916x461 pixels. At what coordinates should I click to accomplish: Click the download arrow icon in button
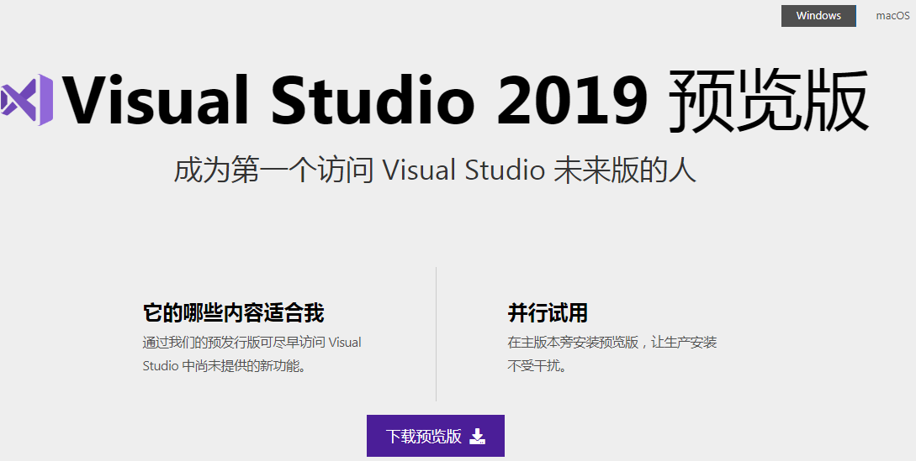477,436
